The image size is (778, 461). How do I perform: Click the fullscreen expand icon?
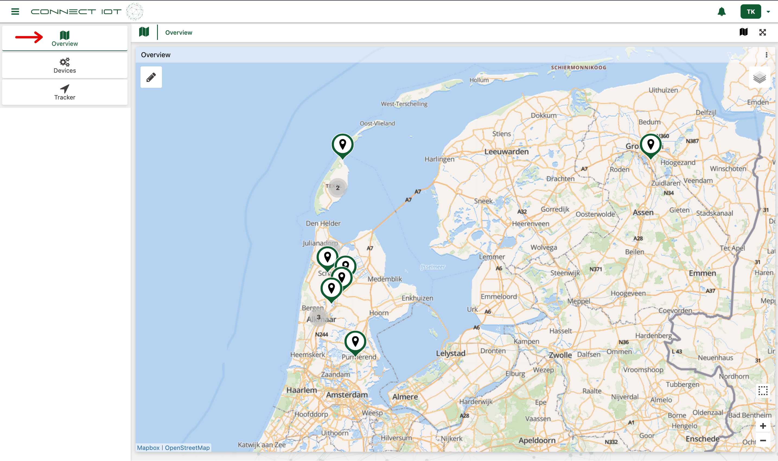763,32
